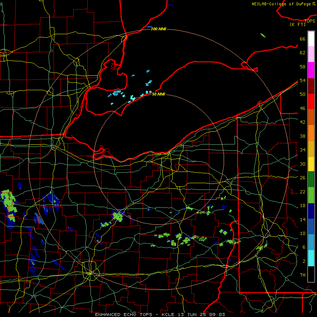Click the navy blue swatch between 18 and 14
317x317 pixels.
311,211
